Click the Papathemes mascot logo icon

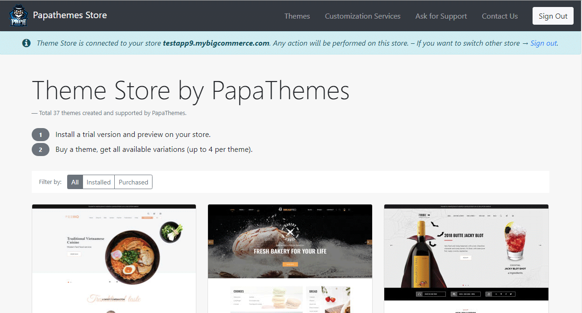pos(19,16)
